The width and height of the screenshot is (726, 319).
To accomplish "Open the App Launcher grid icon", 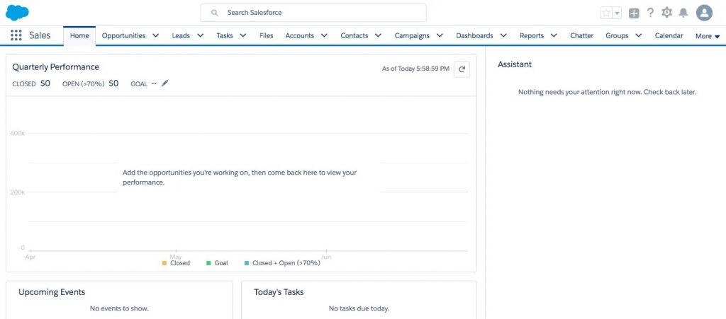I will 16,35.
